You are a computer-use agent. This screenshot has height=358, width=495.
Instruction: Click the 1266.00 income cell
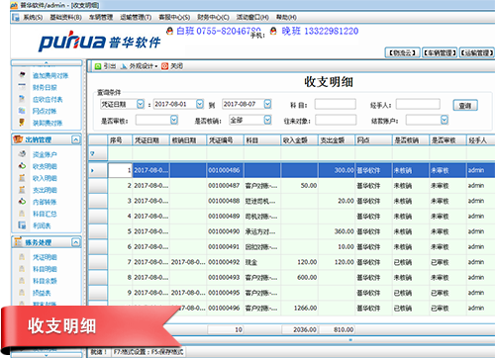pyautogui.click(x=299, y=308)
